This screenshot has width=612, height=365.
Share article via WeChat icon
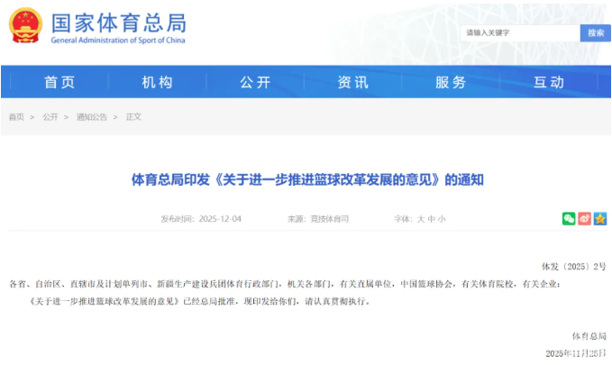tap(569, 219)
